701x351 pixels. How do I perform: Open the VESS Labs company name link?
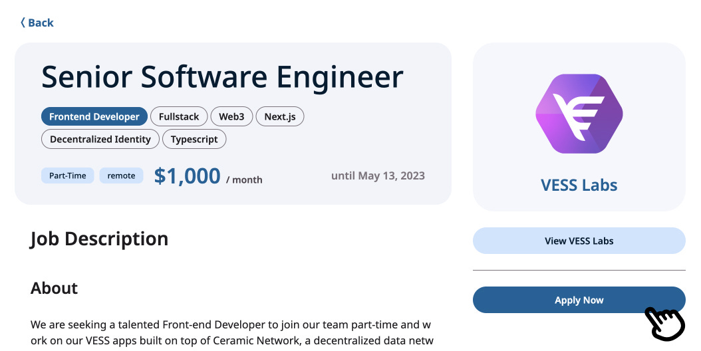click(x=579, y=185)
